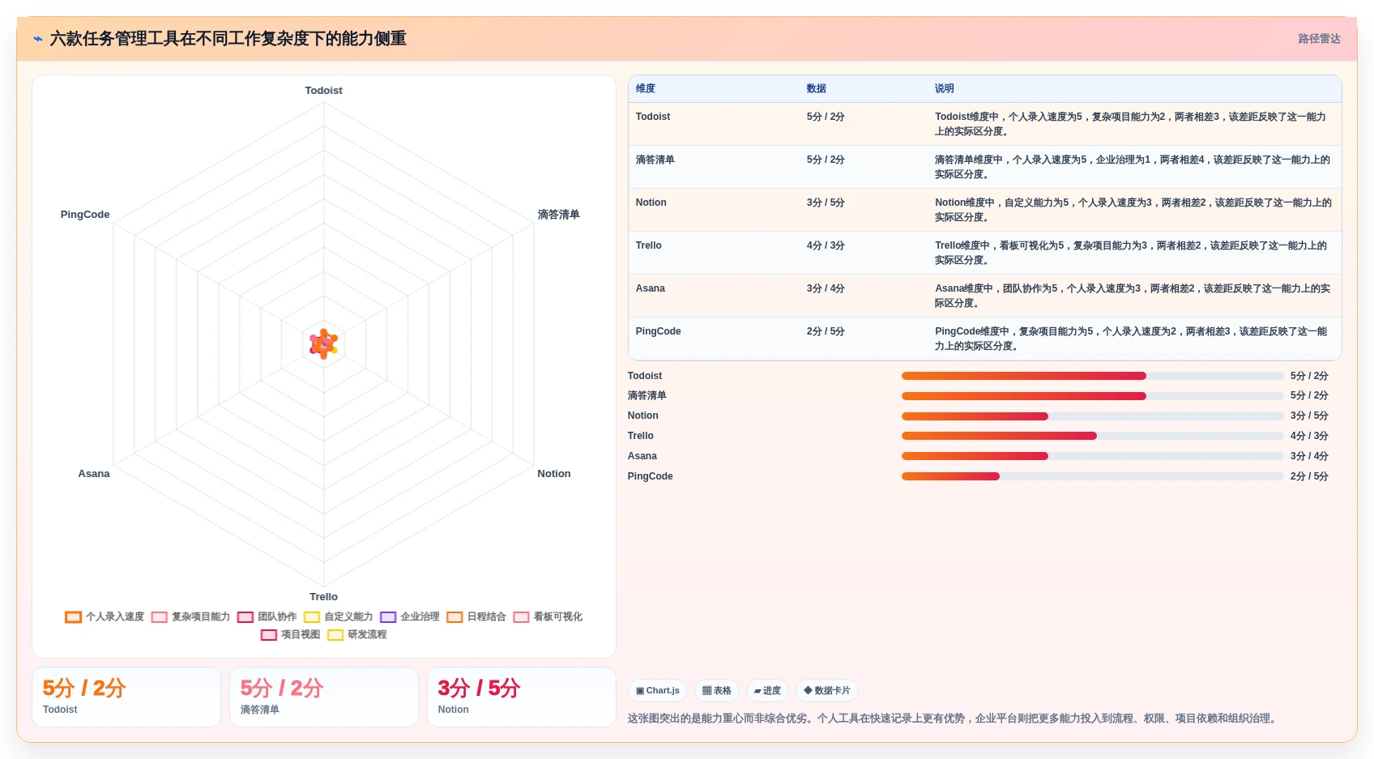1374x759 pixels.
Task: Open the Todoist 5分 / 2分 summary card
Action: click(x=126, y=697)
